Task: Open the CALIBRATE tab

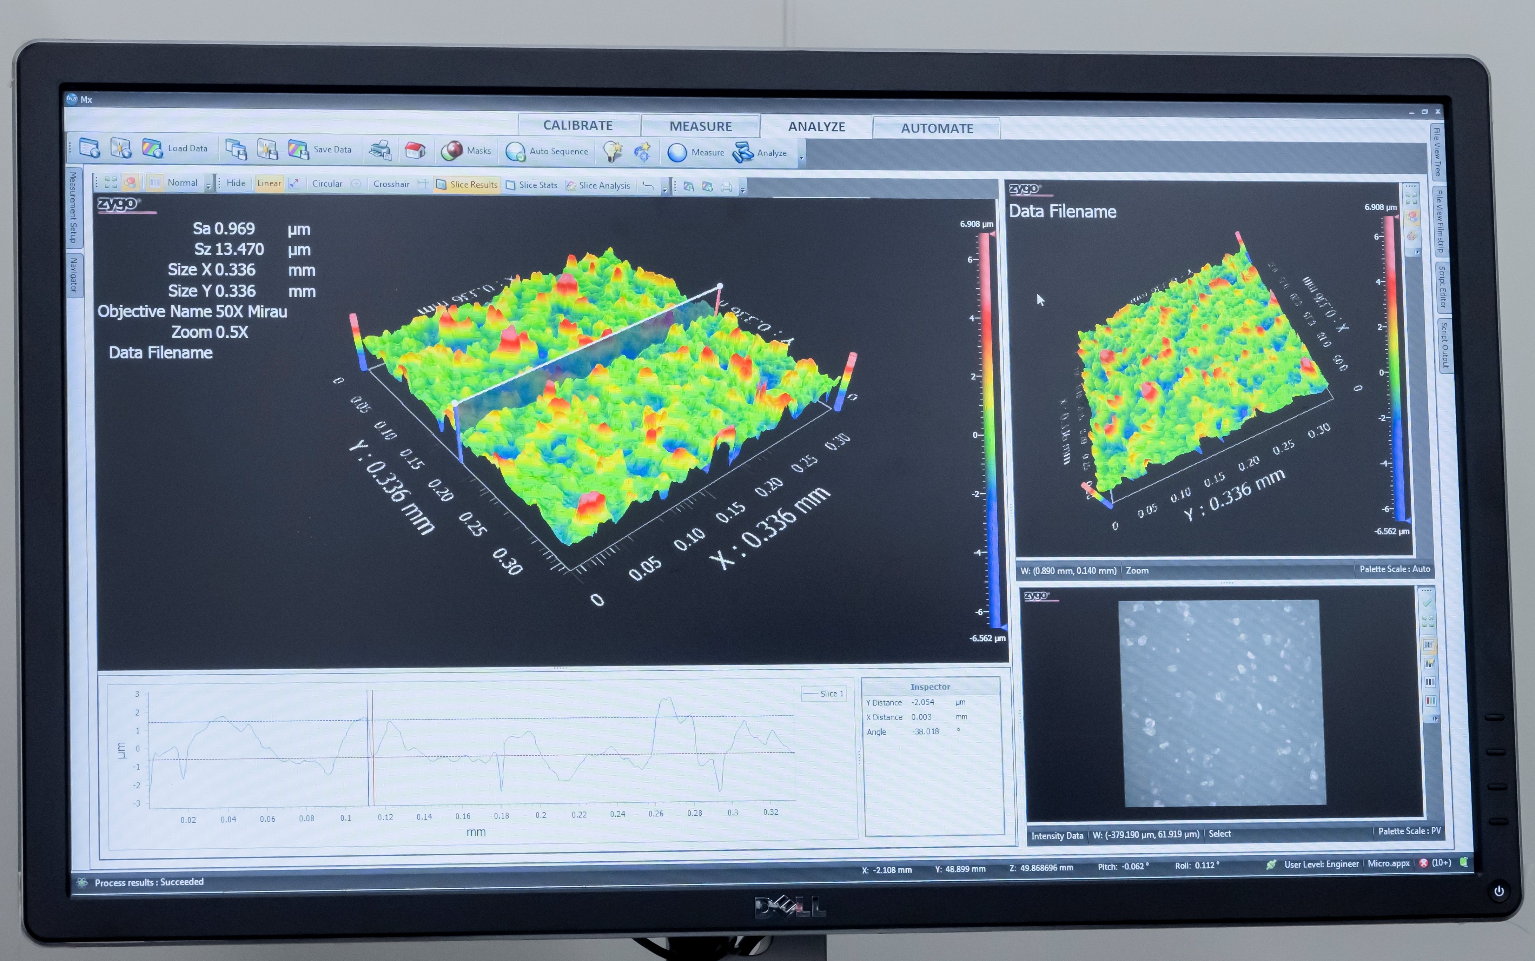Action: 577,125
